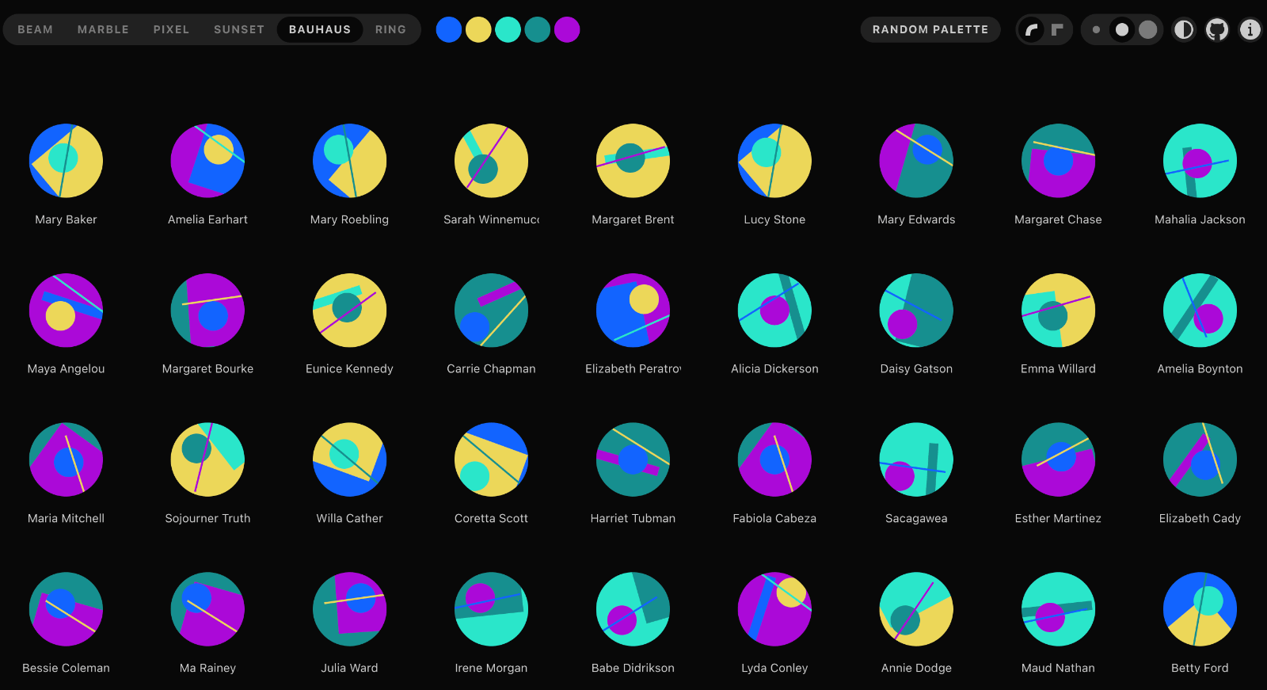Open the GitHub repository link
Image resolution: width=1267 pixels, height=690 pixels.
click(x=1216, y=30)
